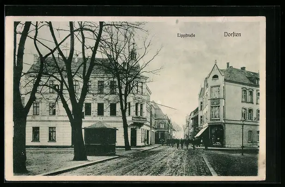285x187 pixels.
Task: Click the corner shop window on the right
Action: (x=216, y=136)
